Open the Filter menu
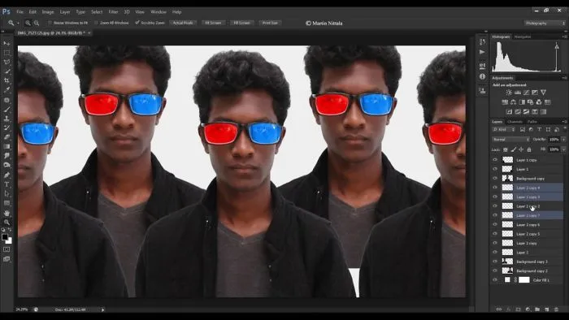 [113, 12]
